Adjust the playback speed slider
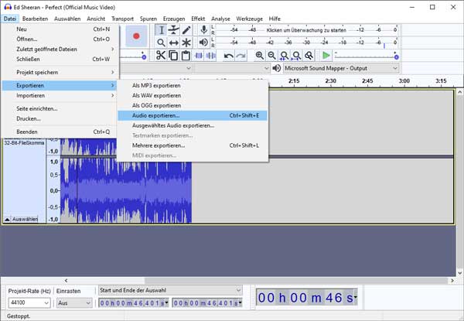 point(367,56)
